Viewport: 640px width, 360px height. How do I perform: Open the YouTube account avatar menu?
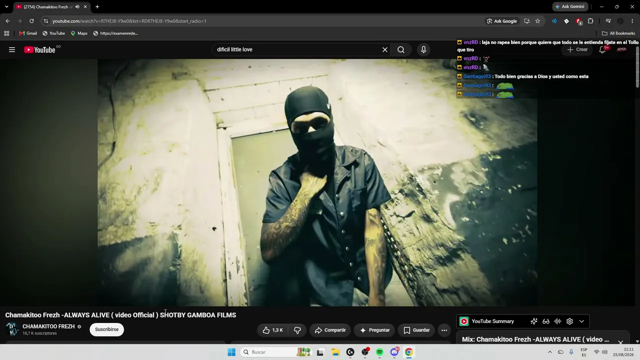coord(621,49)
